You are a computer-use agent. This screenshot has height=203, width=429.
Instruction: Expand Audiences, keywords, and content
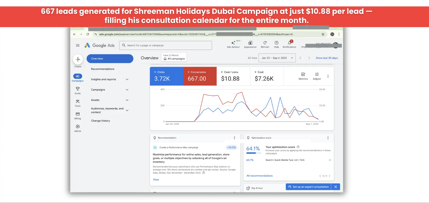pos(127,110)
